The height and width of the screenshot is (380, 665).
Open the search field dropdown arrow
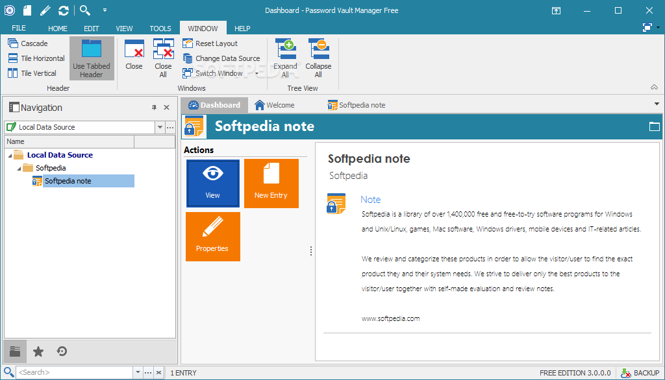[138, 372]
